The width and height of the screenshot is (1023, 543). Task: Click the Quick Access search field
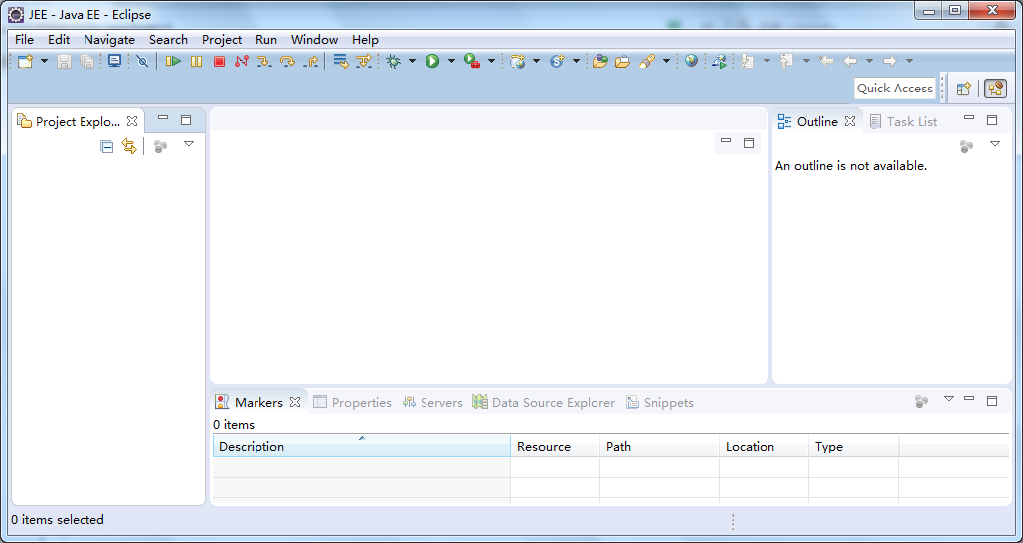894,89
